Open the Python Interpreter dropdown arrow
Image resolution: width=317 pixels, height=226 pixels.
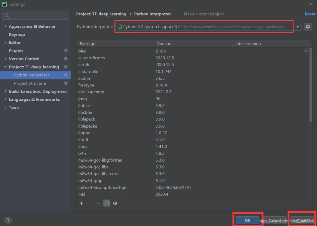(x=298, y=27)
